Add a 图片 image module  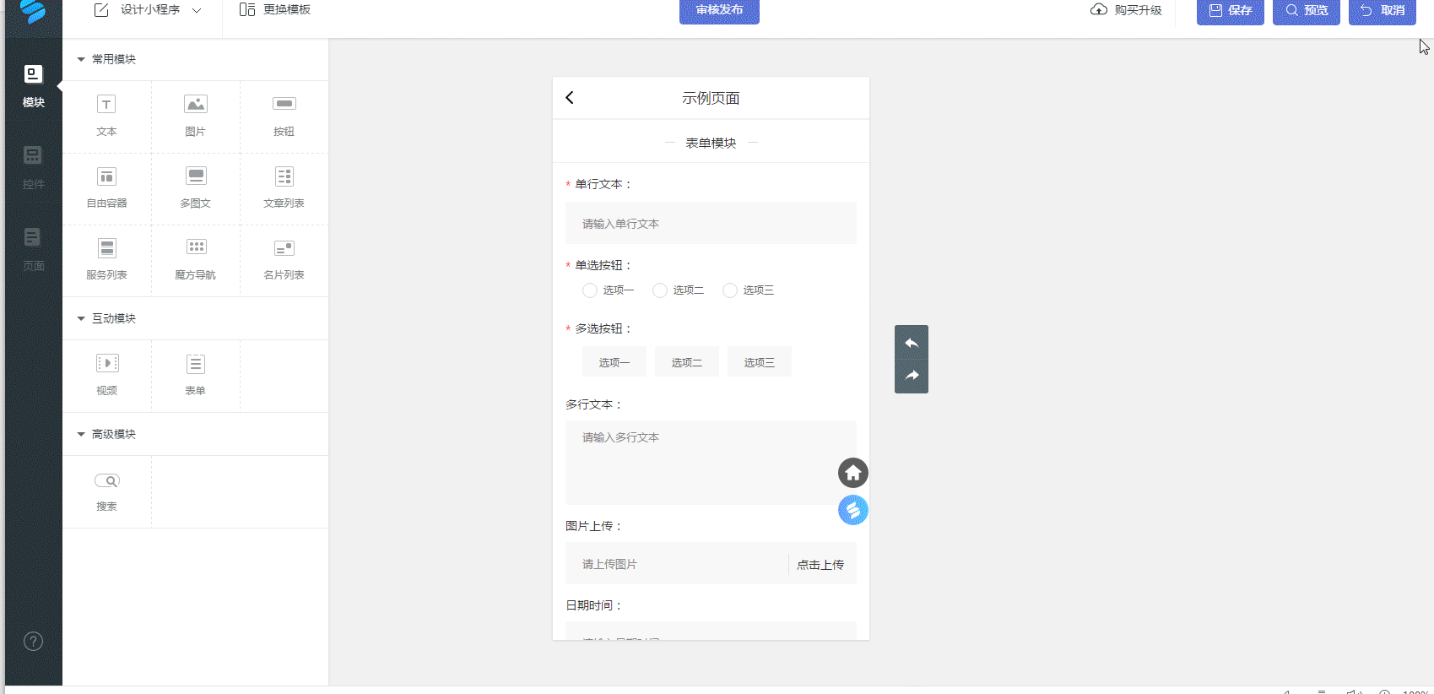click(195, 116)
